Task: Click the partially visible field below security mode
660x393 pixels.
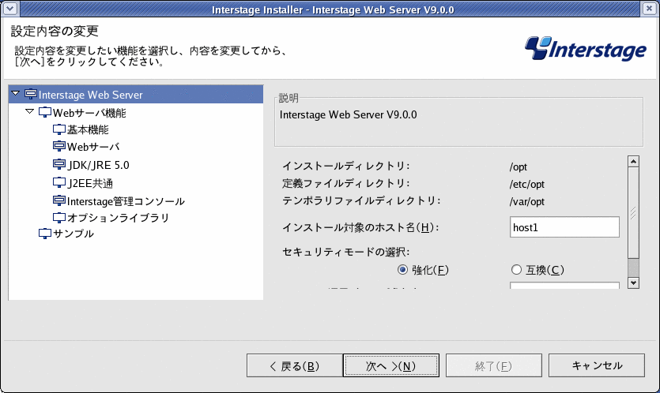Action: point(564,286)
